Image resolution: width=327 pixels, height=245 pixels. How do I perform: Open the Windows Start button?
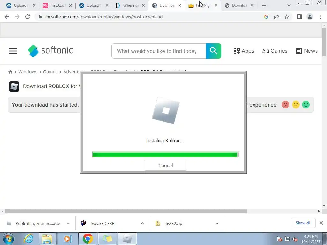[x=8, y=239]
